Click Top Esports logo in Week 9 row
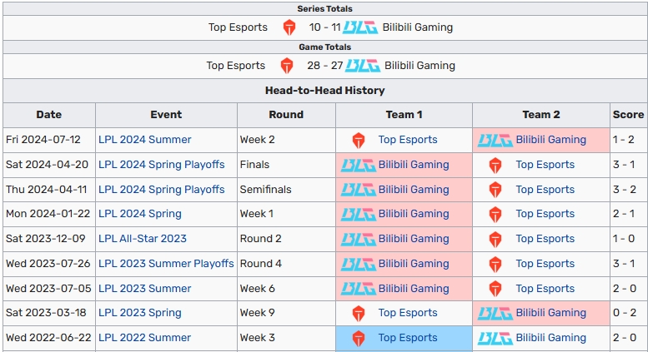The width and height of the screenshot is (648, 352). (x=359, y=314)
